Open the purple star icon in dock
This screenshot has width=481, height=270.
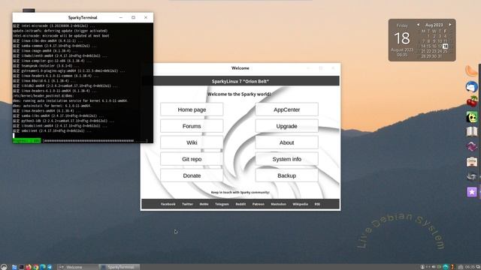pos(472,192)
